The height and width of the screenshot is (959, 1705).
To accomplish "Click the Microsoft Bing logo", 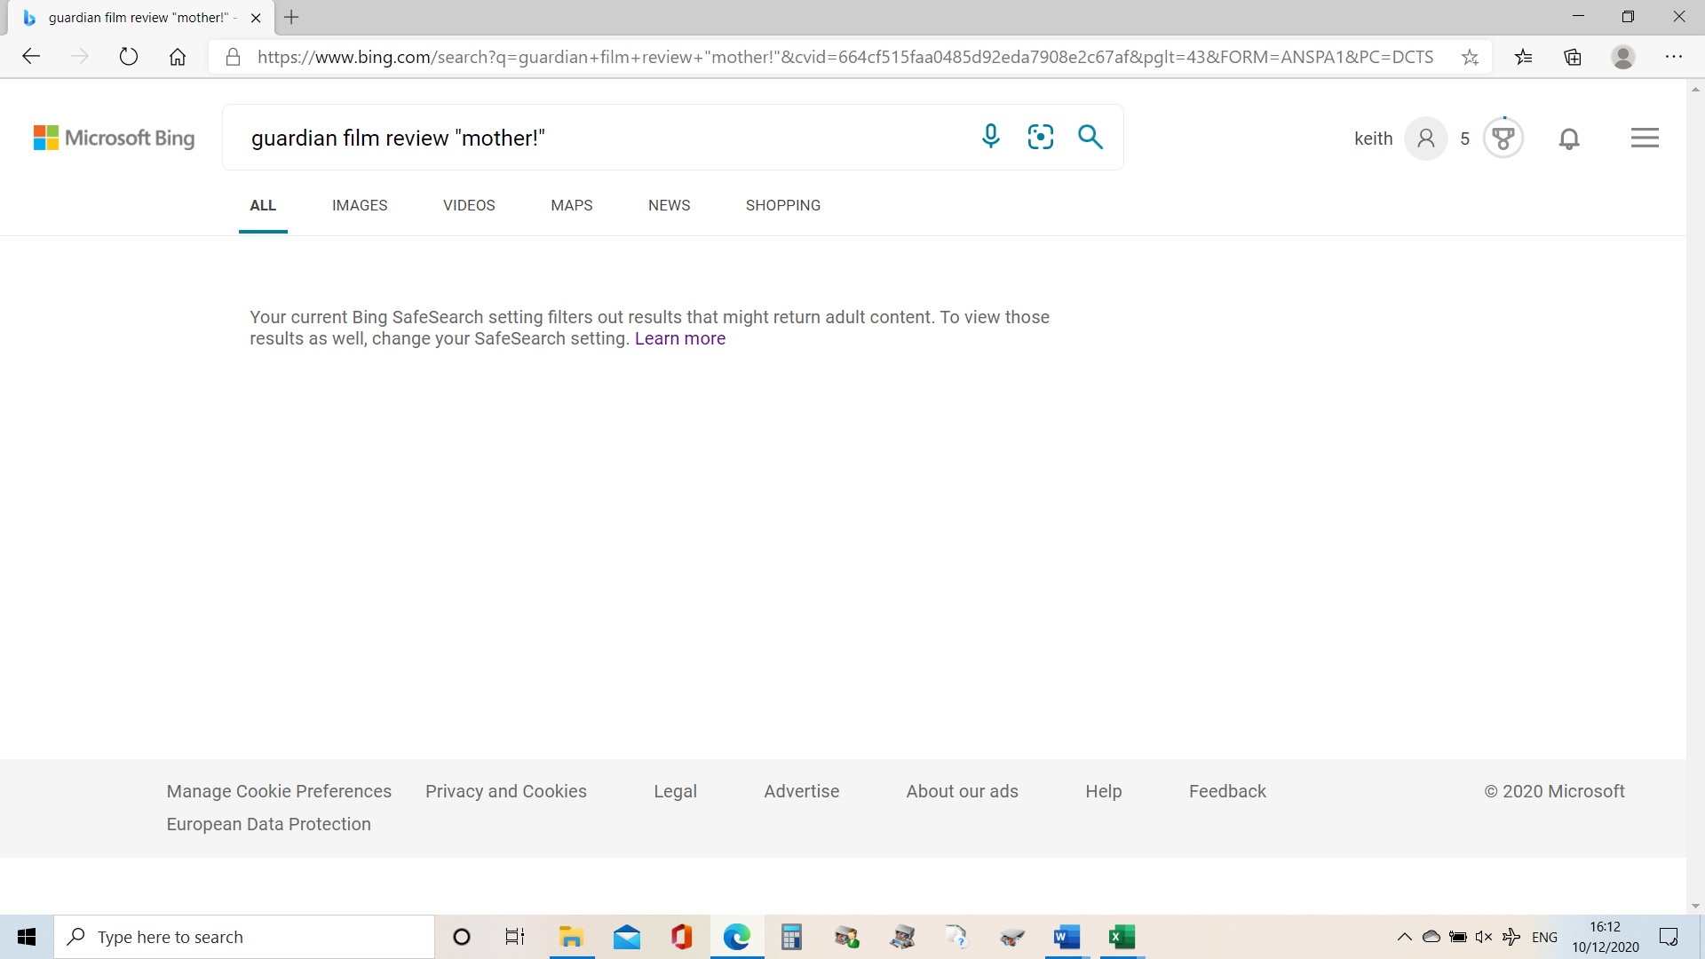I will (x=114, y=138).
